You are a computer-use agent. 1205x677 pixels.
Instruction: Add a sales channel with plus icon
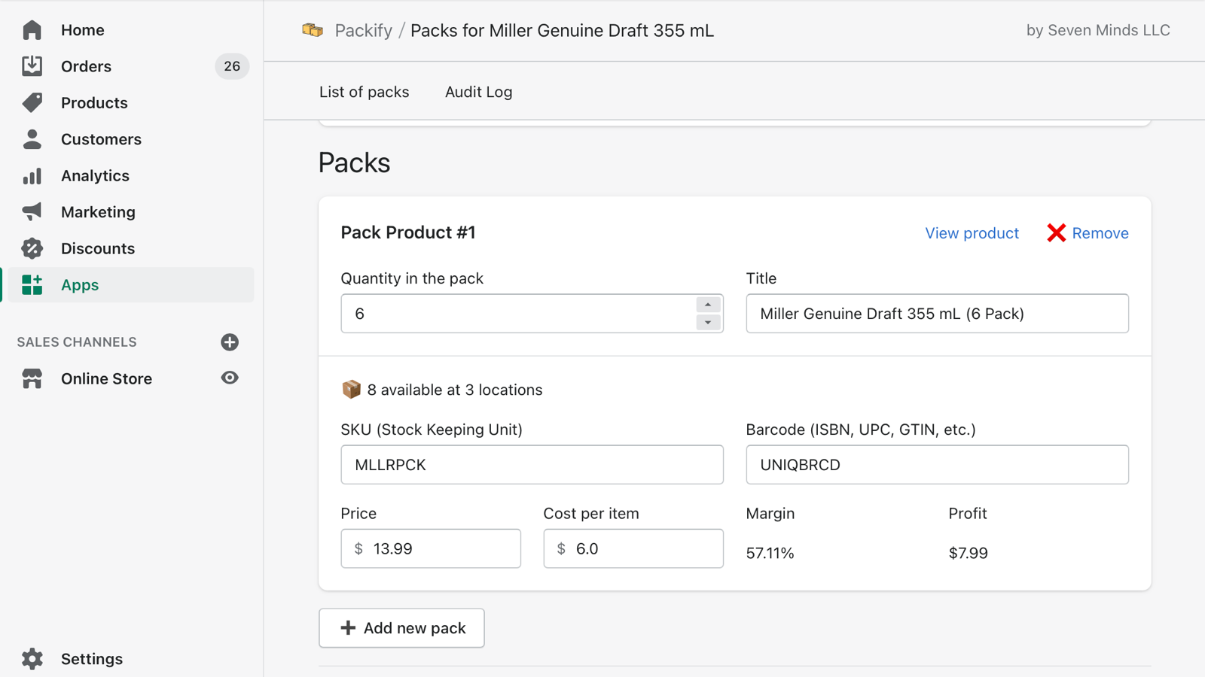(230, 342)
